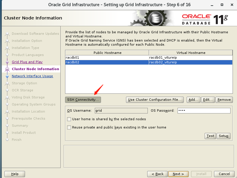237x178 pixels.
Task: Jump to Grid Plug and Play step
Action: pyautogui.click(x=27, y=62)
